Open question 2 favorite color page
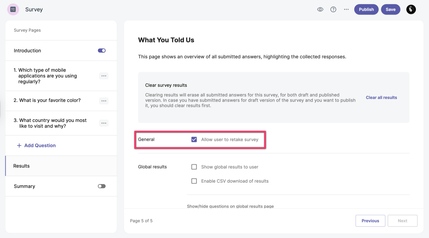This screenshot has width=429, height=238. tap(47, 101)
